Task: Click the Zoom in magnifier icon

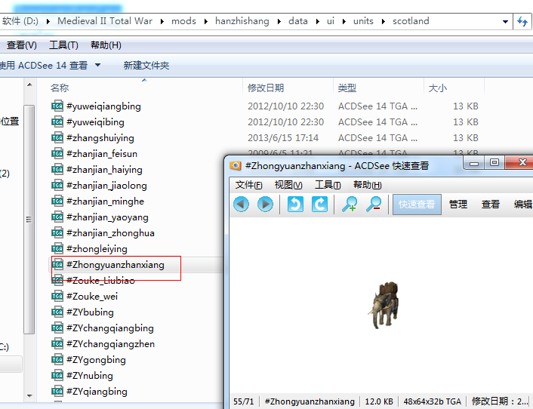Action: pyautogui.click(x=350, y=204)
